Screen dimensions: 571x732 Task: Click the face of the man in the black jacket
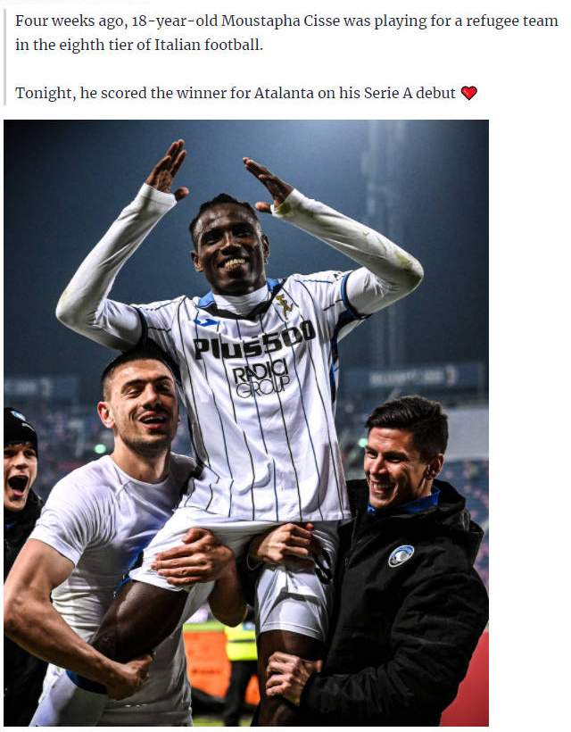click(x=392, y=471)
